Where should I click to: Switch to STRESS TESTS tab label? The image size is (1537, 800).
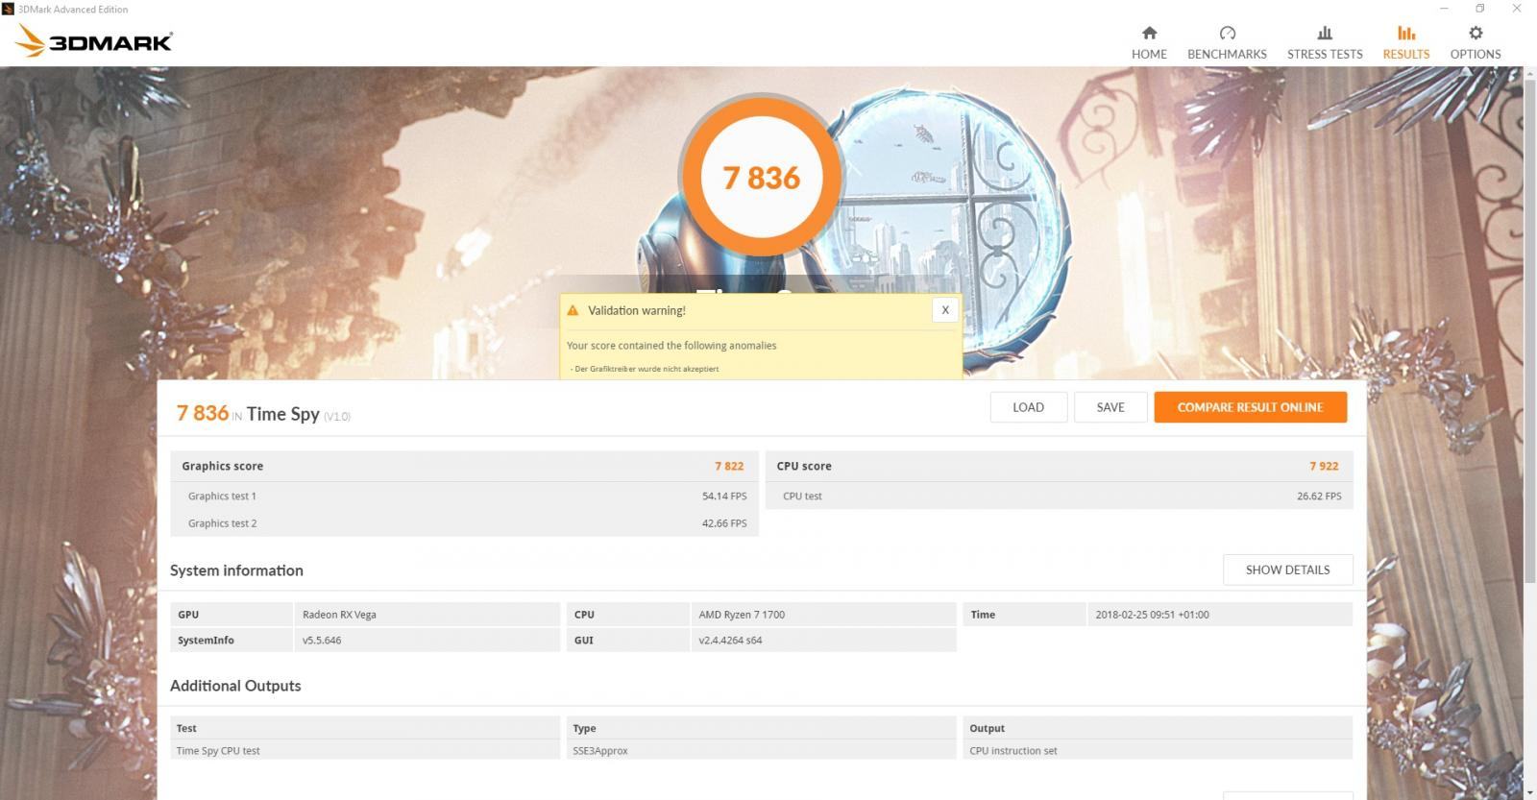tap(1325, 54)
